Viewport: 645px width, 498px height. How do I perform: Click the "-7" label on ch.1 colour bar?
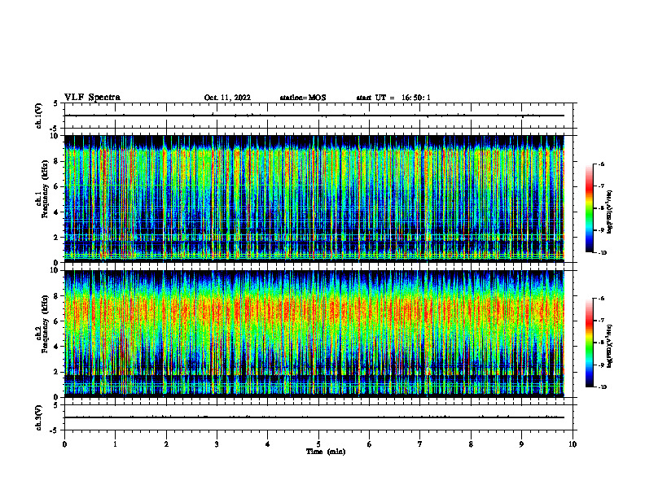601,186
